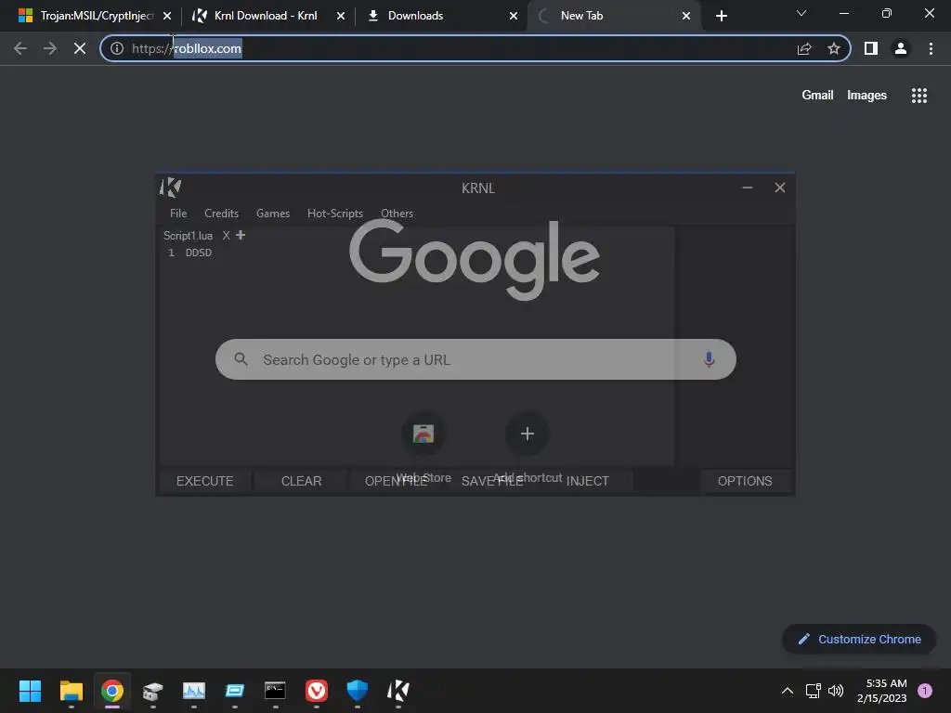
Task: Open Chrome three-dot menu
Action: click(931, 48)
